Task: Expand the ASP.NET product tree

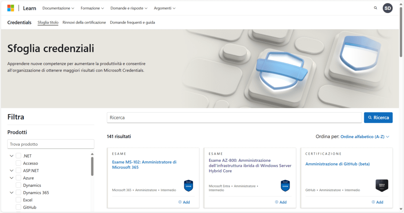Action: [11, 170]
